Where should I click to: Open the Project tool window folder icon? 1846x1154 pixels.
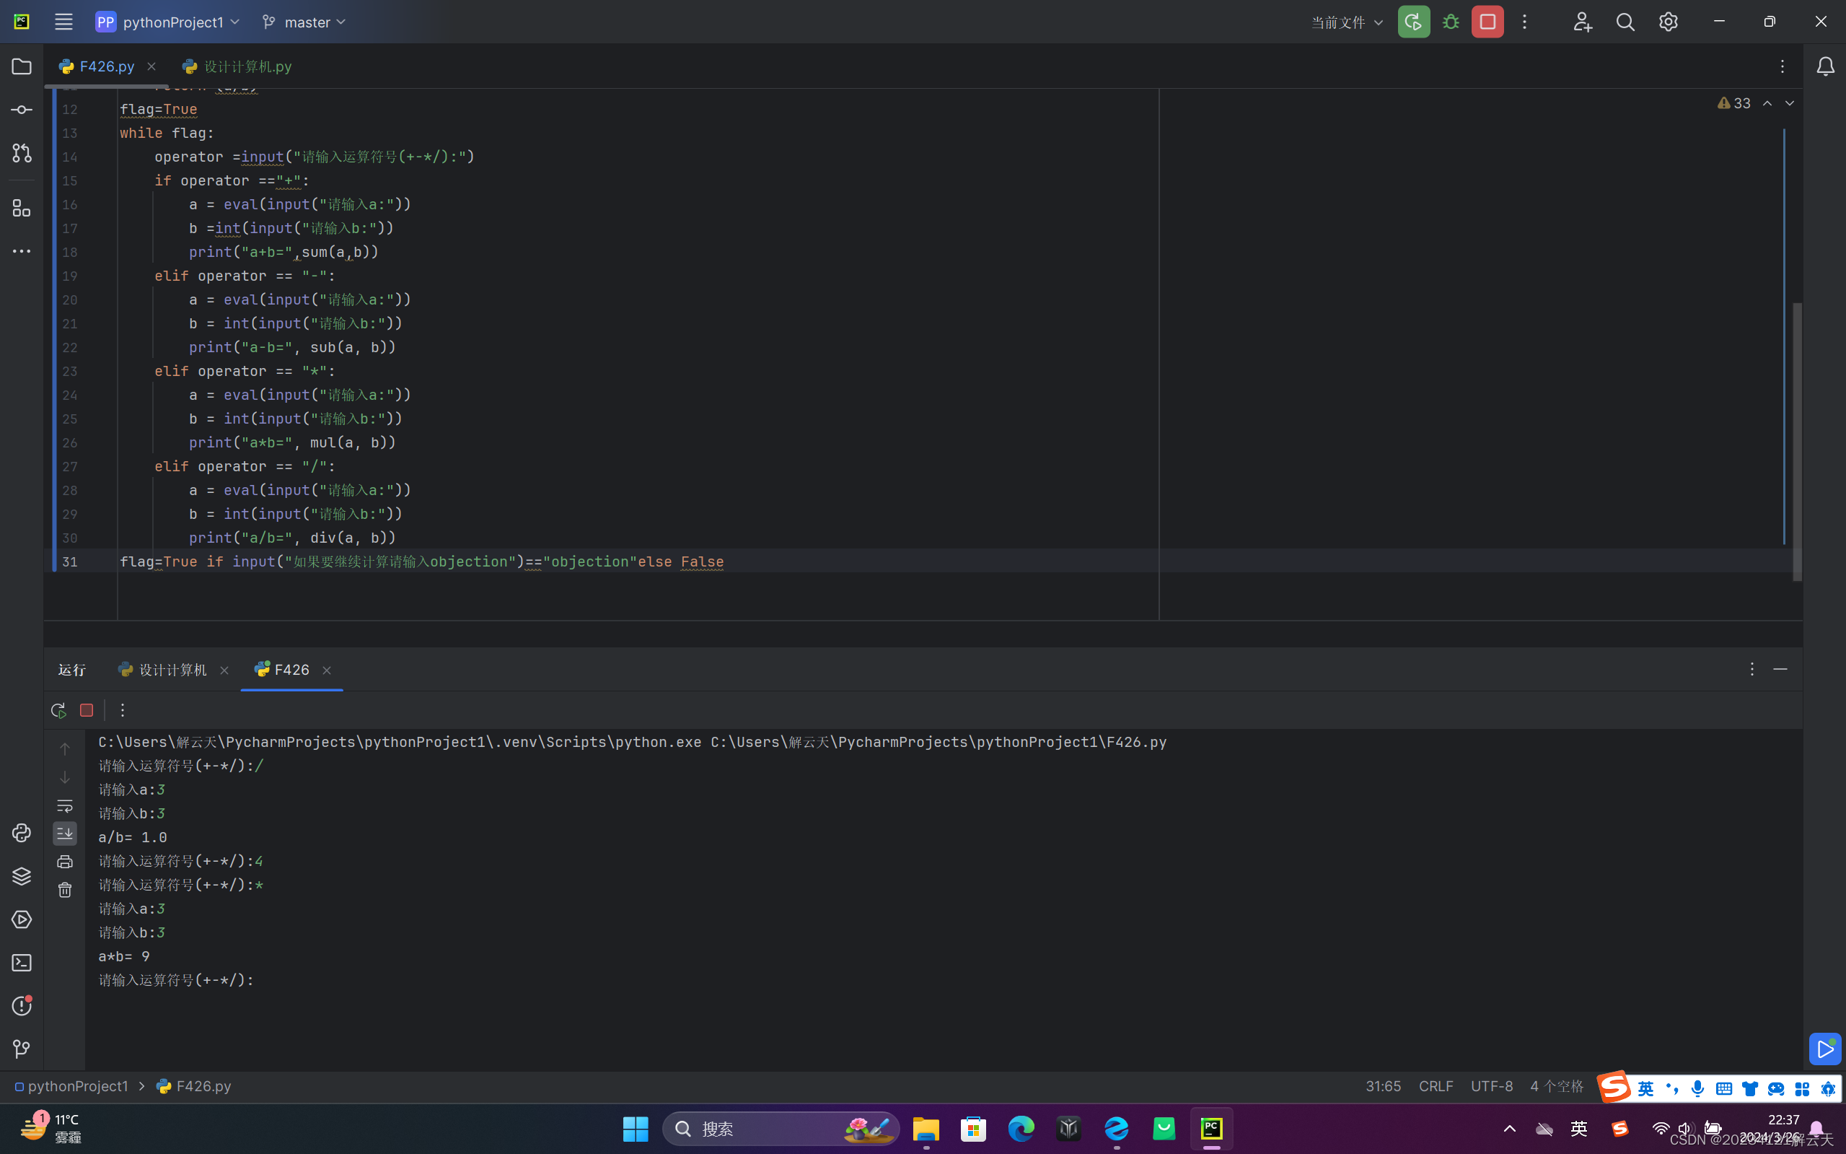22,66
